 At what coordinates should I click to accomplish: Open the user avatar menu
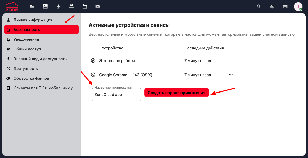[298, 7]
